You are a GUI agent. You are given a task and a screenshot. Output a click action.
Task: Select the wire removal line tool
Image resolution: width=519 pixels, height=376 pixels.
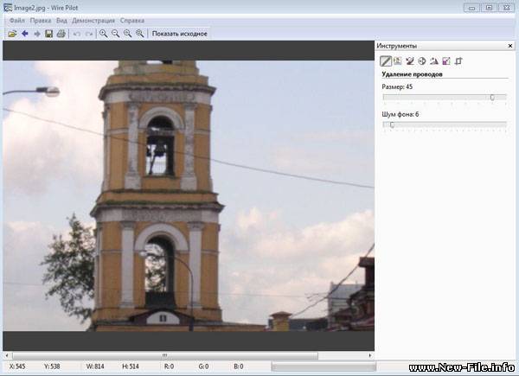[x=386, y=61]
